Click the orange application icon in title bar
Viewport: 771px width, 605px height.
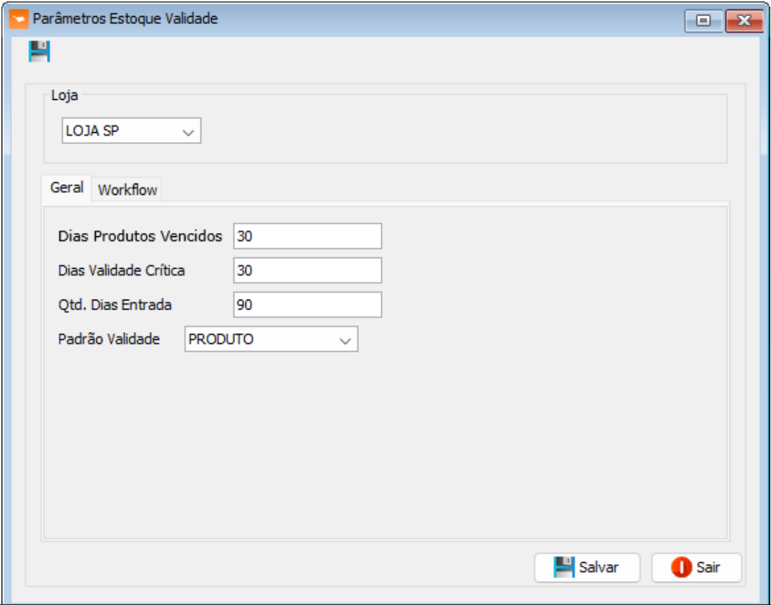pos(20,19)
